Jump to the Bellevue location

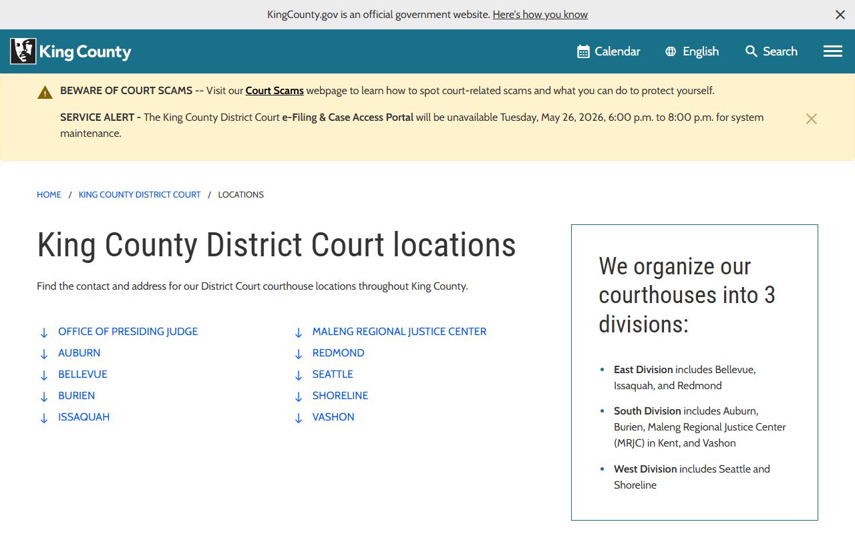[x=83, y=374]
